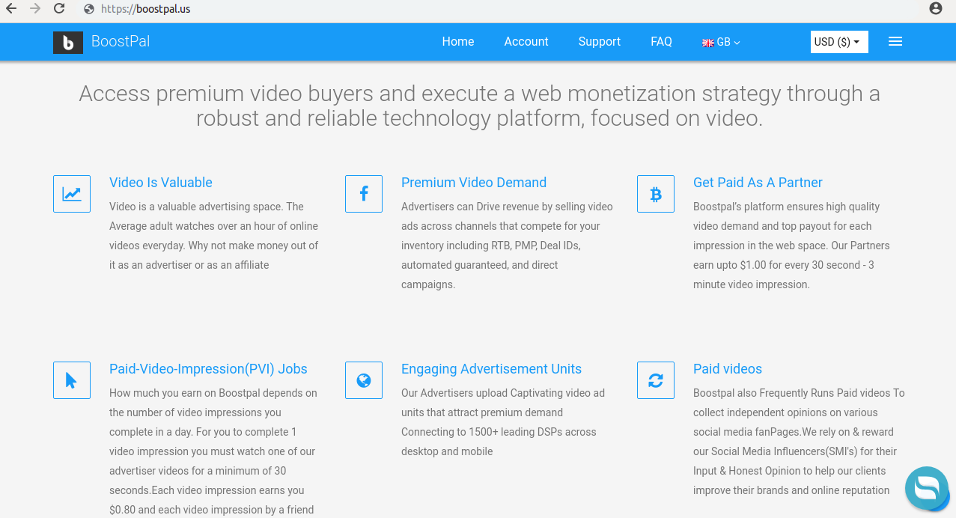Click text 'Connecting to 1500+ leading DSPs across'
This screenshot has width=956, height=518.
click(499, 432)
